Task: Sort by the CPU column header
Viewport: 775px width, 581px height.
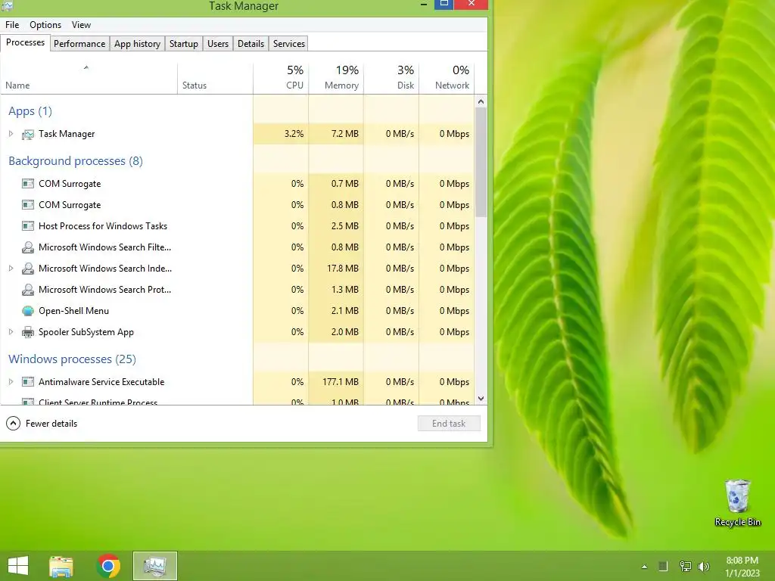Action: click(x=281, y=79)
